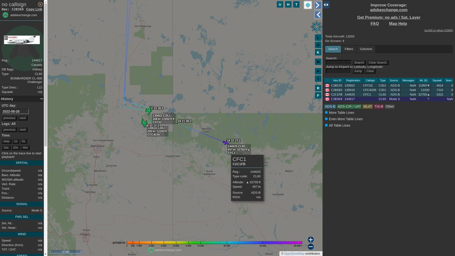
Task: Click the Jump to Airport input field
Action: click(x=339, y=71)
